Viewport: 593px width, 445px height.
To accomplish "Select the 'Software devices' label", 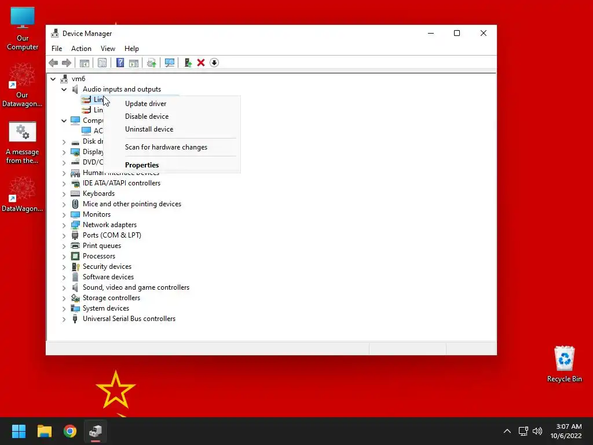I will coord(108,277).
